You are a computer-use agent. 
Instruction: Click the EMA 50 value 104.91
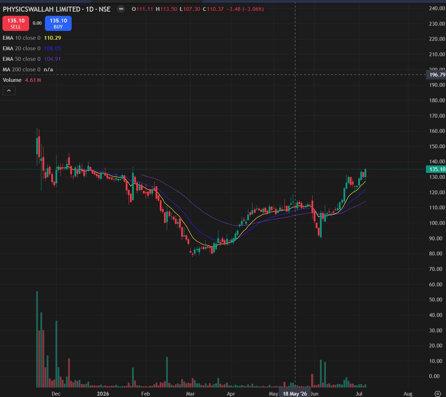coord(52,59)
